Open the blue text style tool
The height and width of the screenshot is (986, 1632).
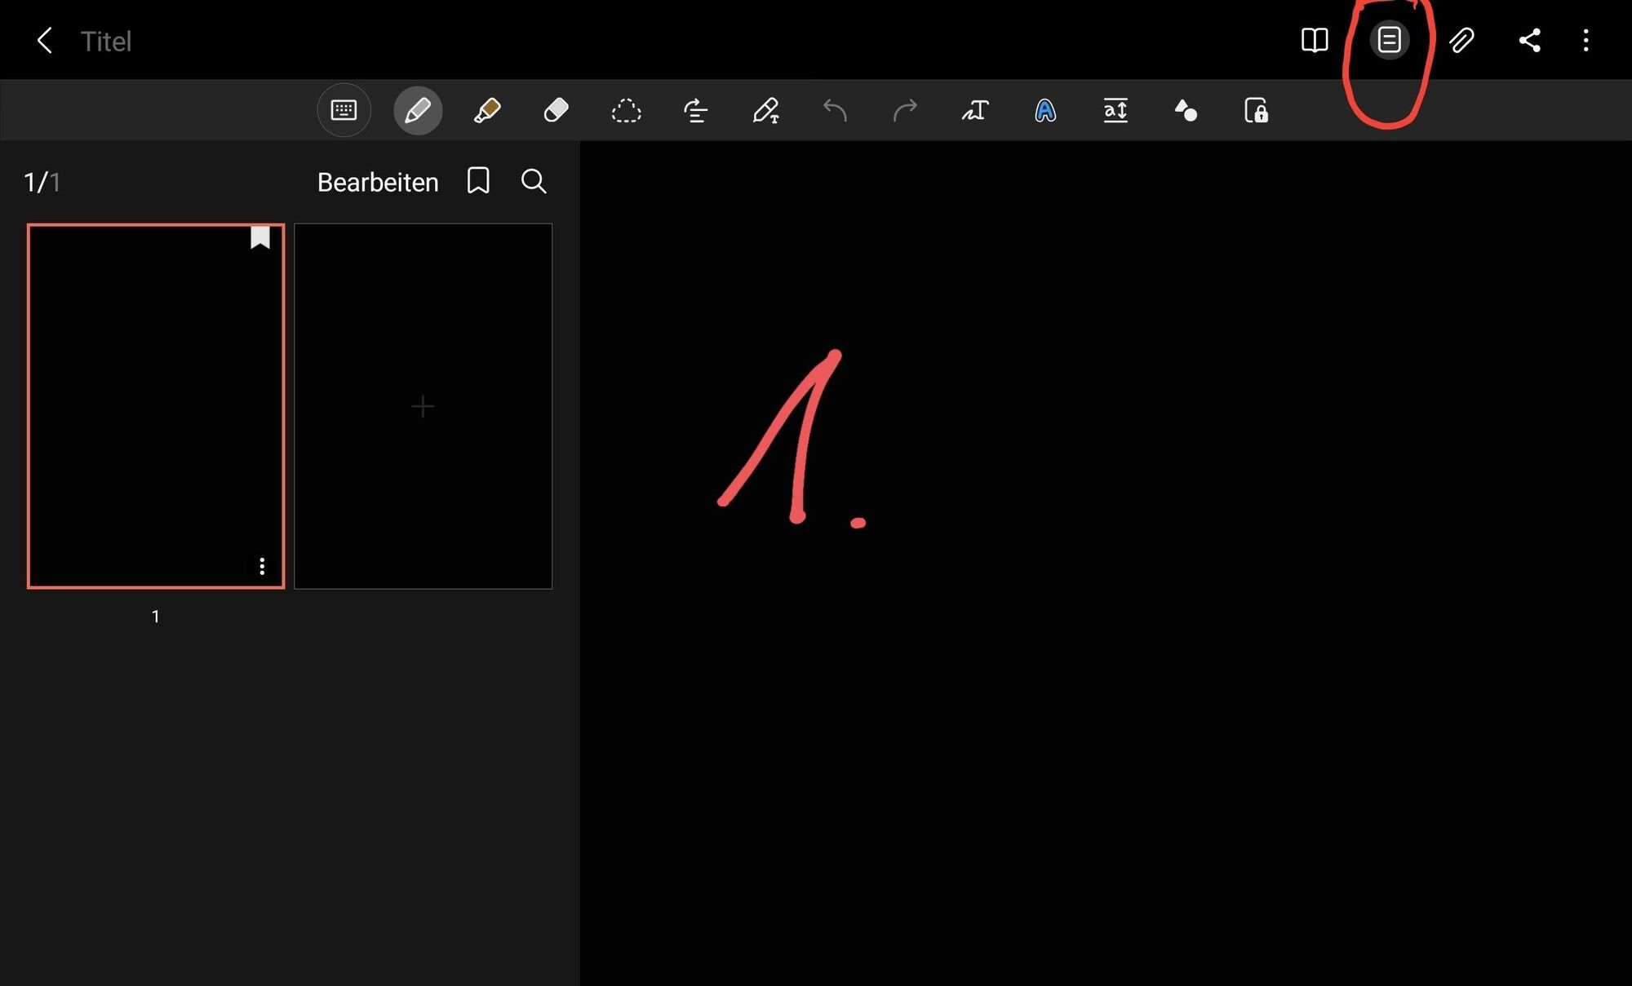coord(1045,110)
